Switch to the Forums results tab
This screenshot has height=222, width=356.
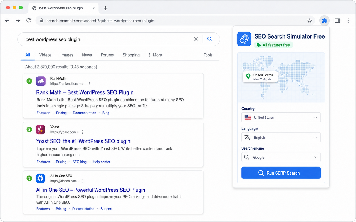tap(107, 55)
